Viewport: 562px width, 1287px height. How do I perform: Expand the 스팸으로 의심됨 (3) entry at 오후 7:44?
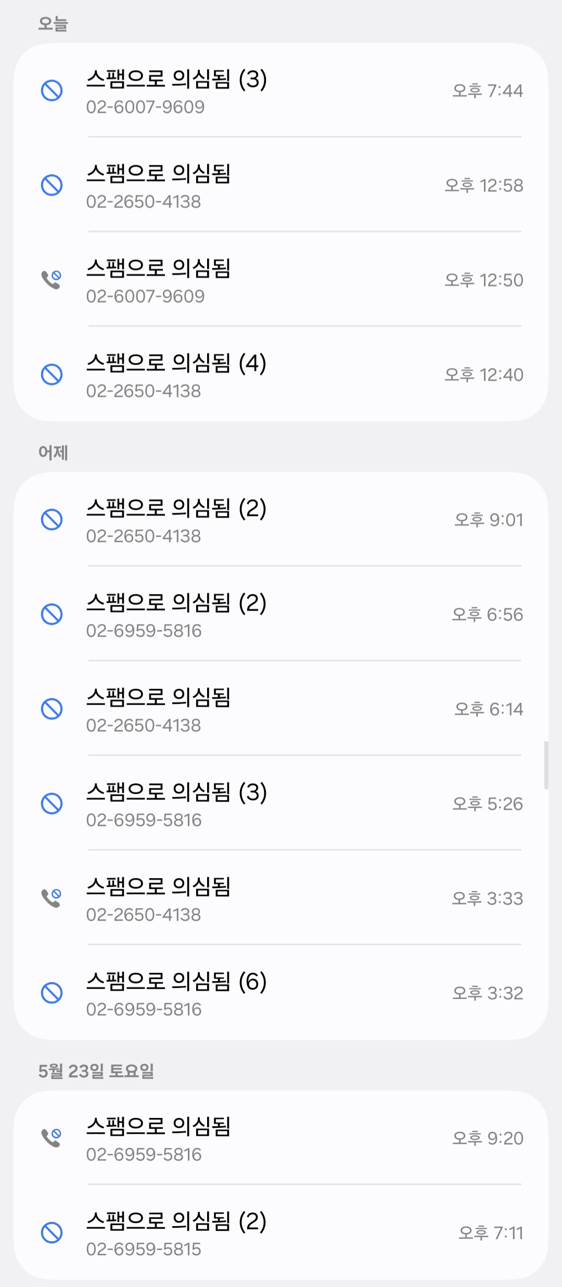[281, 91]
